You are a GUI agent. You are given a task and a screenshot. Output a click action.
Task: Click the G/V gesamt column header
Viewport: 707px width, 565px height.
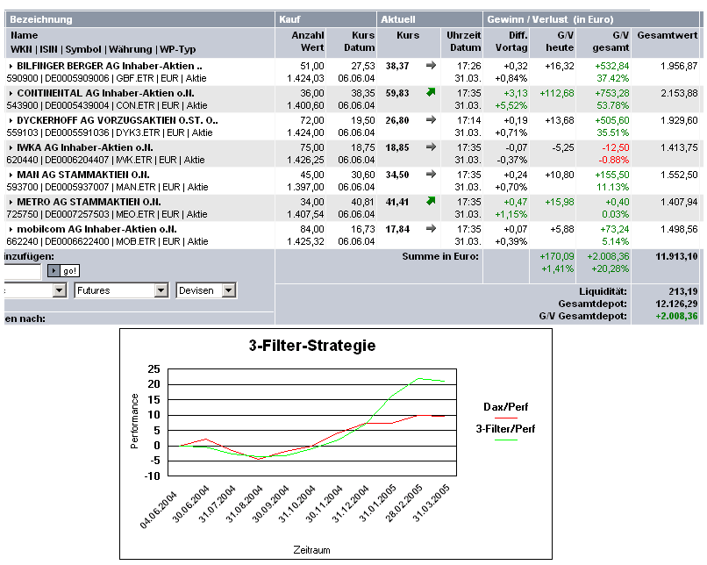click(611, 41)
